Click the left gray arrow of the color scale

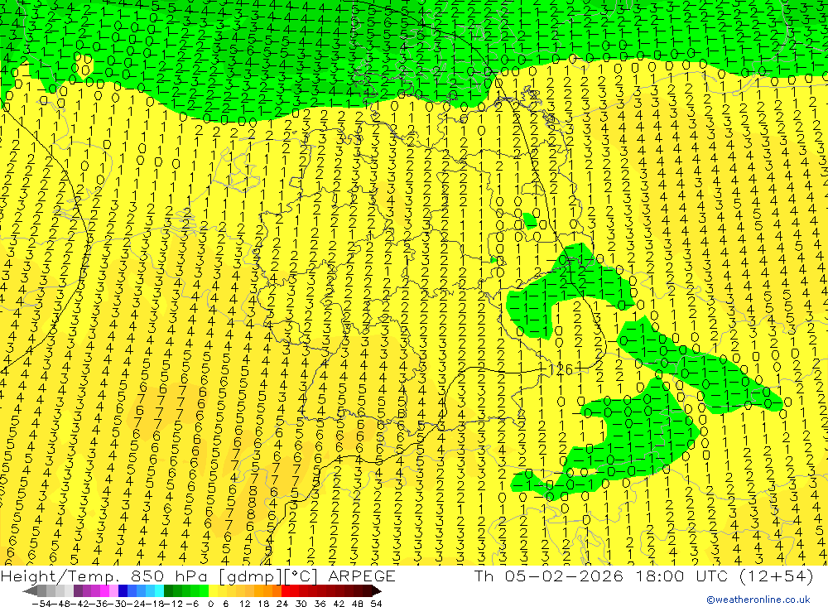(x=30, y=591)
